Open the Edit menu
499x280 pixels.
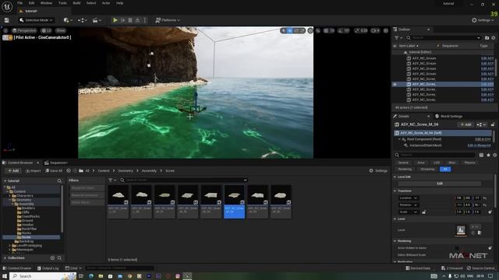click(x=31, y=3)
